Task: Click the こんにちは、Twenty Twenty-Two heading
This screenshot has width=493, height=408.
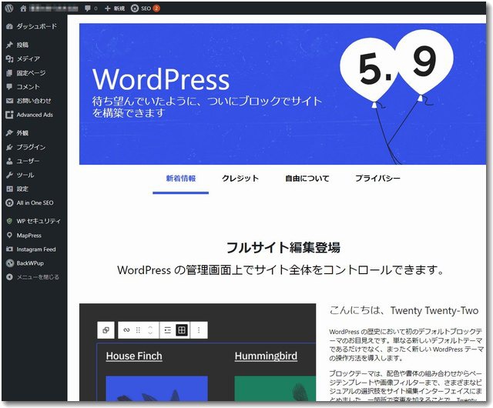Action: [404, 310]
